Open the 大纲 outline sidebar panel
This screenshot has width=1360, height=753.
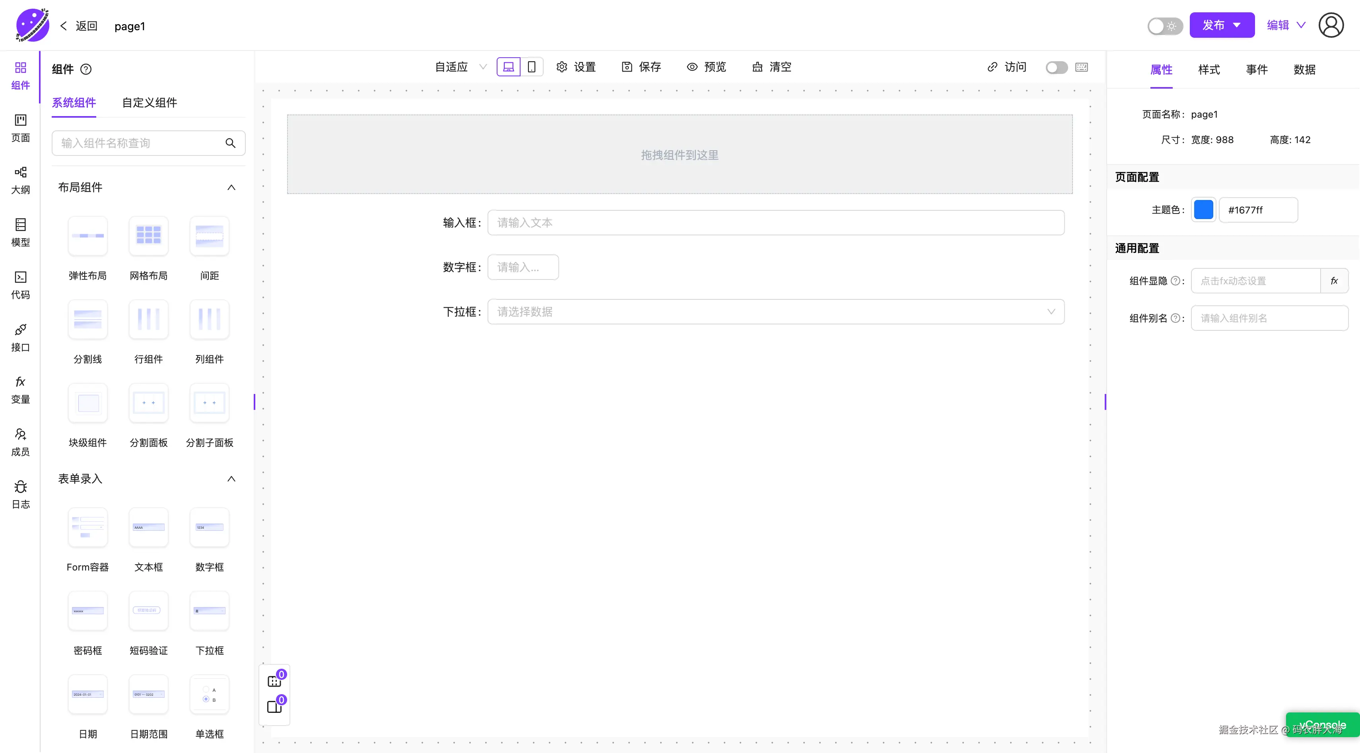point(21,180)
